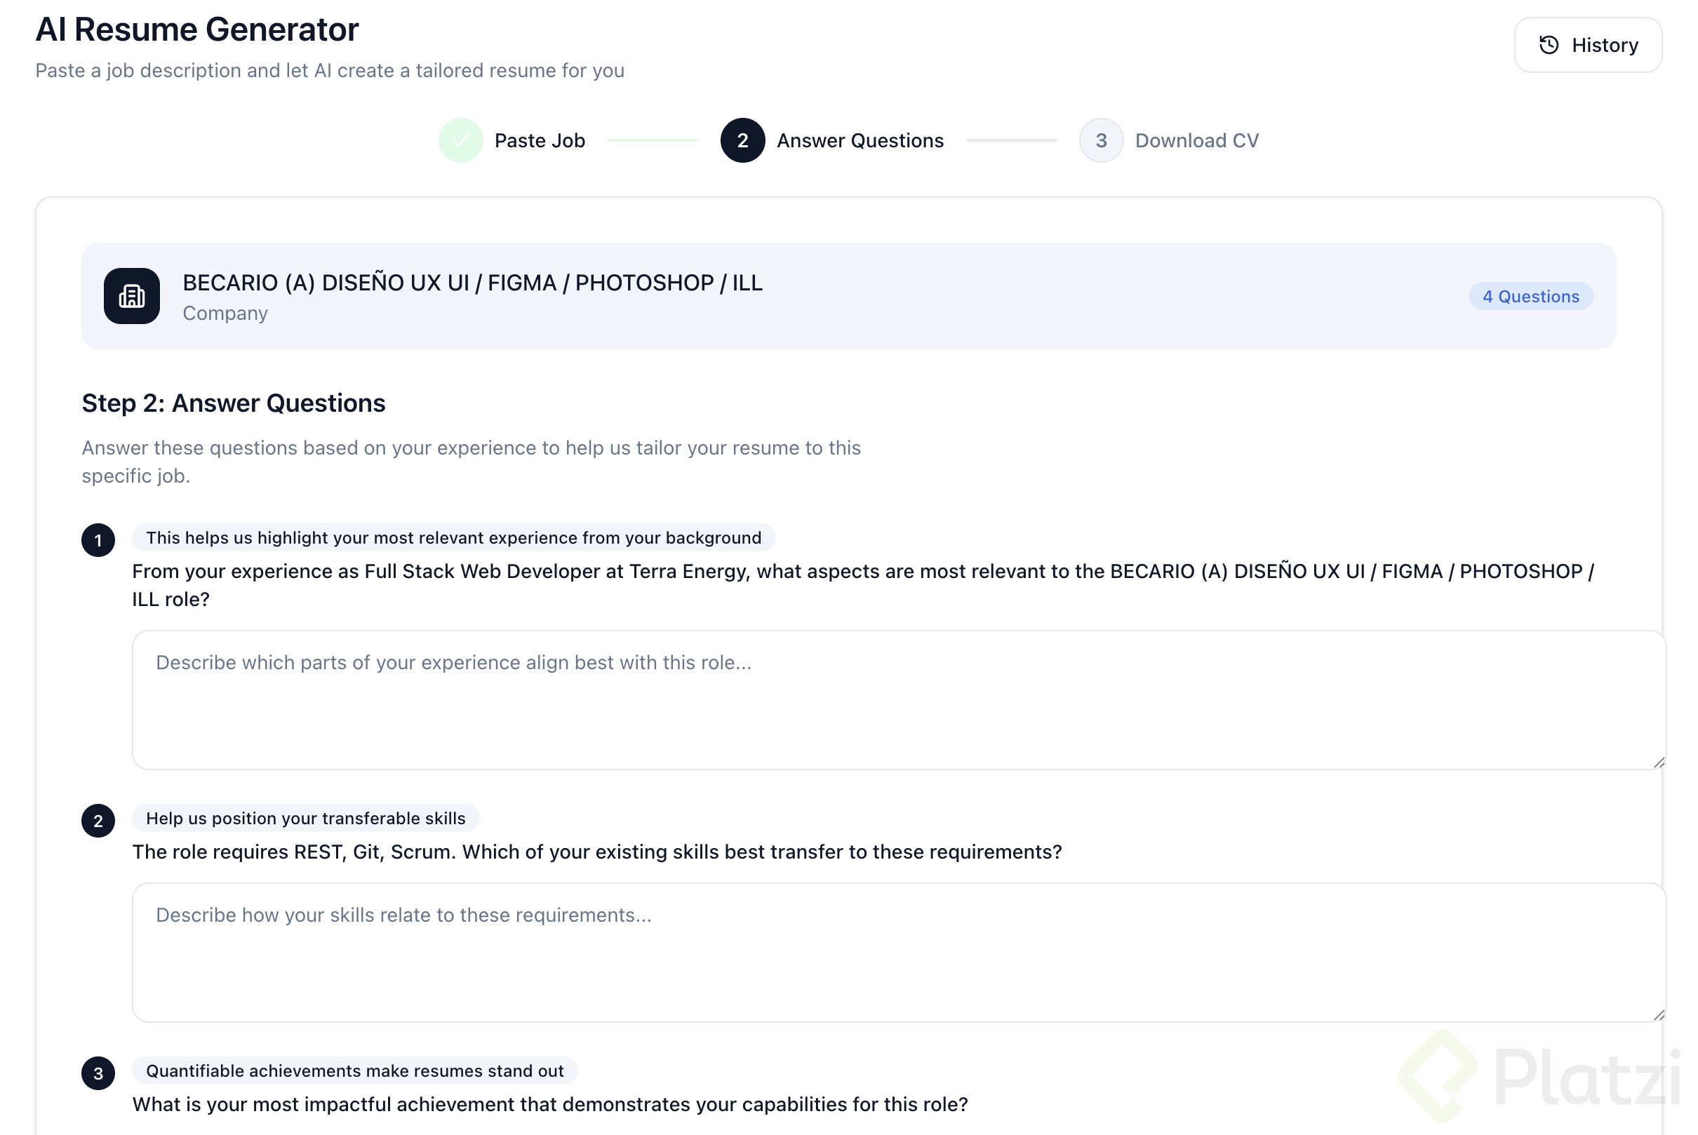
Task: Click the company building icon
Action: coord(132,296)
